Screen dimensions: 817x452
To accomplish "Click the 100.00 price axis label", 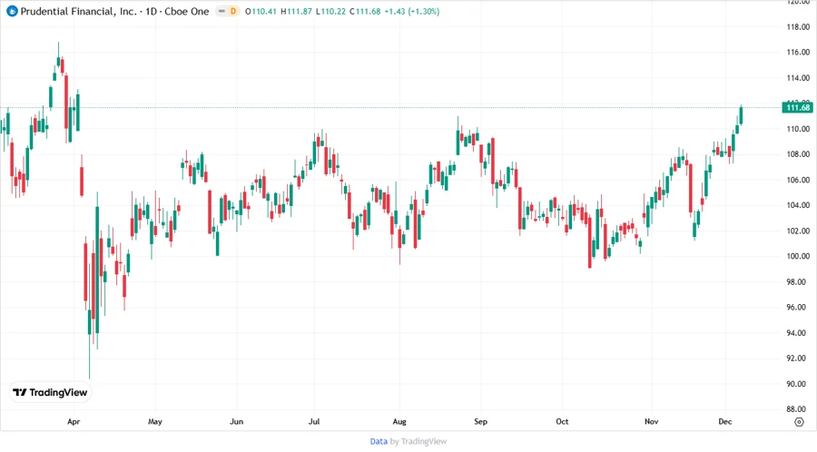I will coord(798,256).
